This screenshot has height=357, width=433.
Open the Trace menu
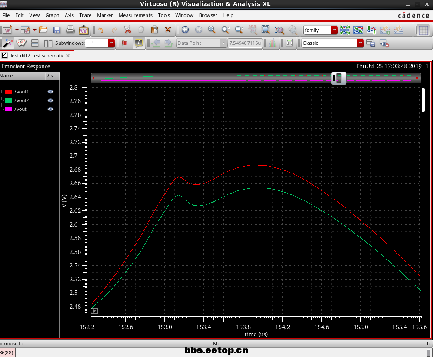pos(85,15)
